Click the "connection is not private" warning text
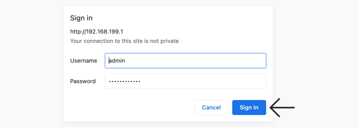Screen dimensions: 358x128 coord(124,41)
